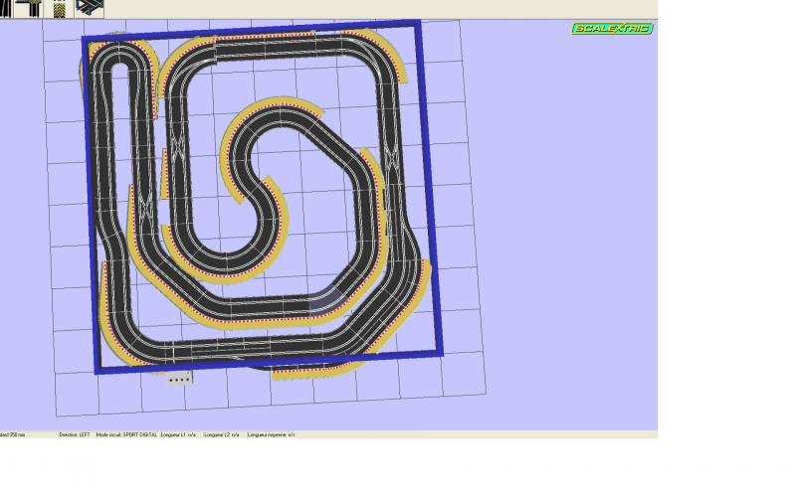Click 'Mode circuit: SPORT DIGITAL' in status bar

(x=126, y=435)
